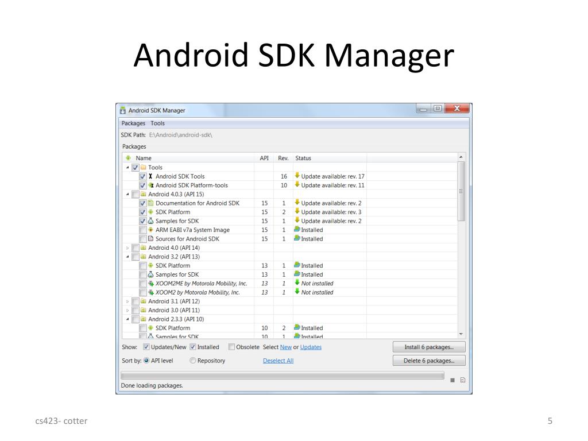Image resolution: width=588 pixels, height=441 pixels.
Task: Click the Android 3.1 (API 12) folder icon
Action: pyautogui.click(x=143, y=301)
